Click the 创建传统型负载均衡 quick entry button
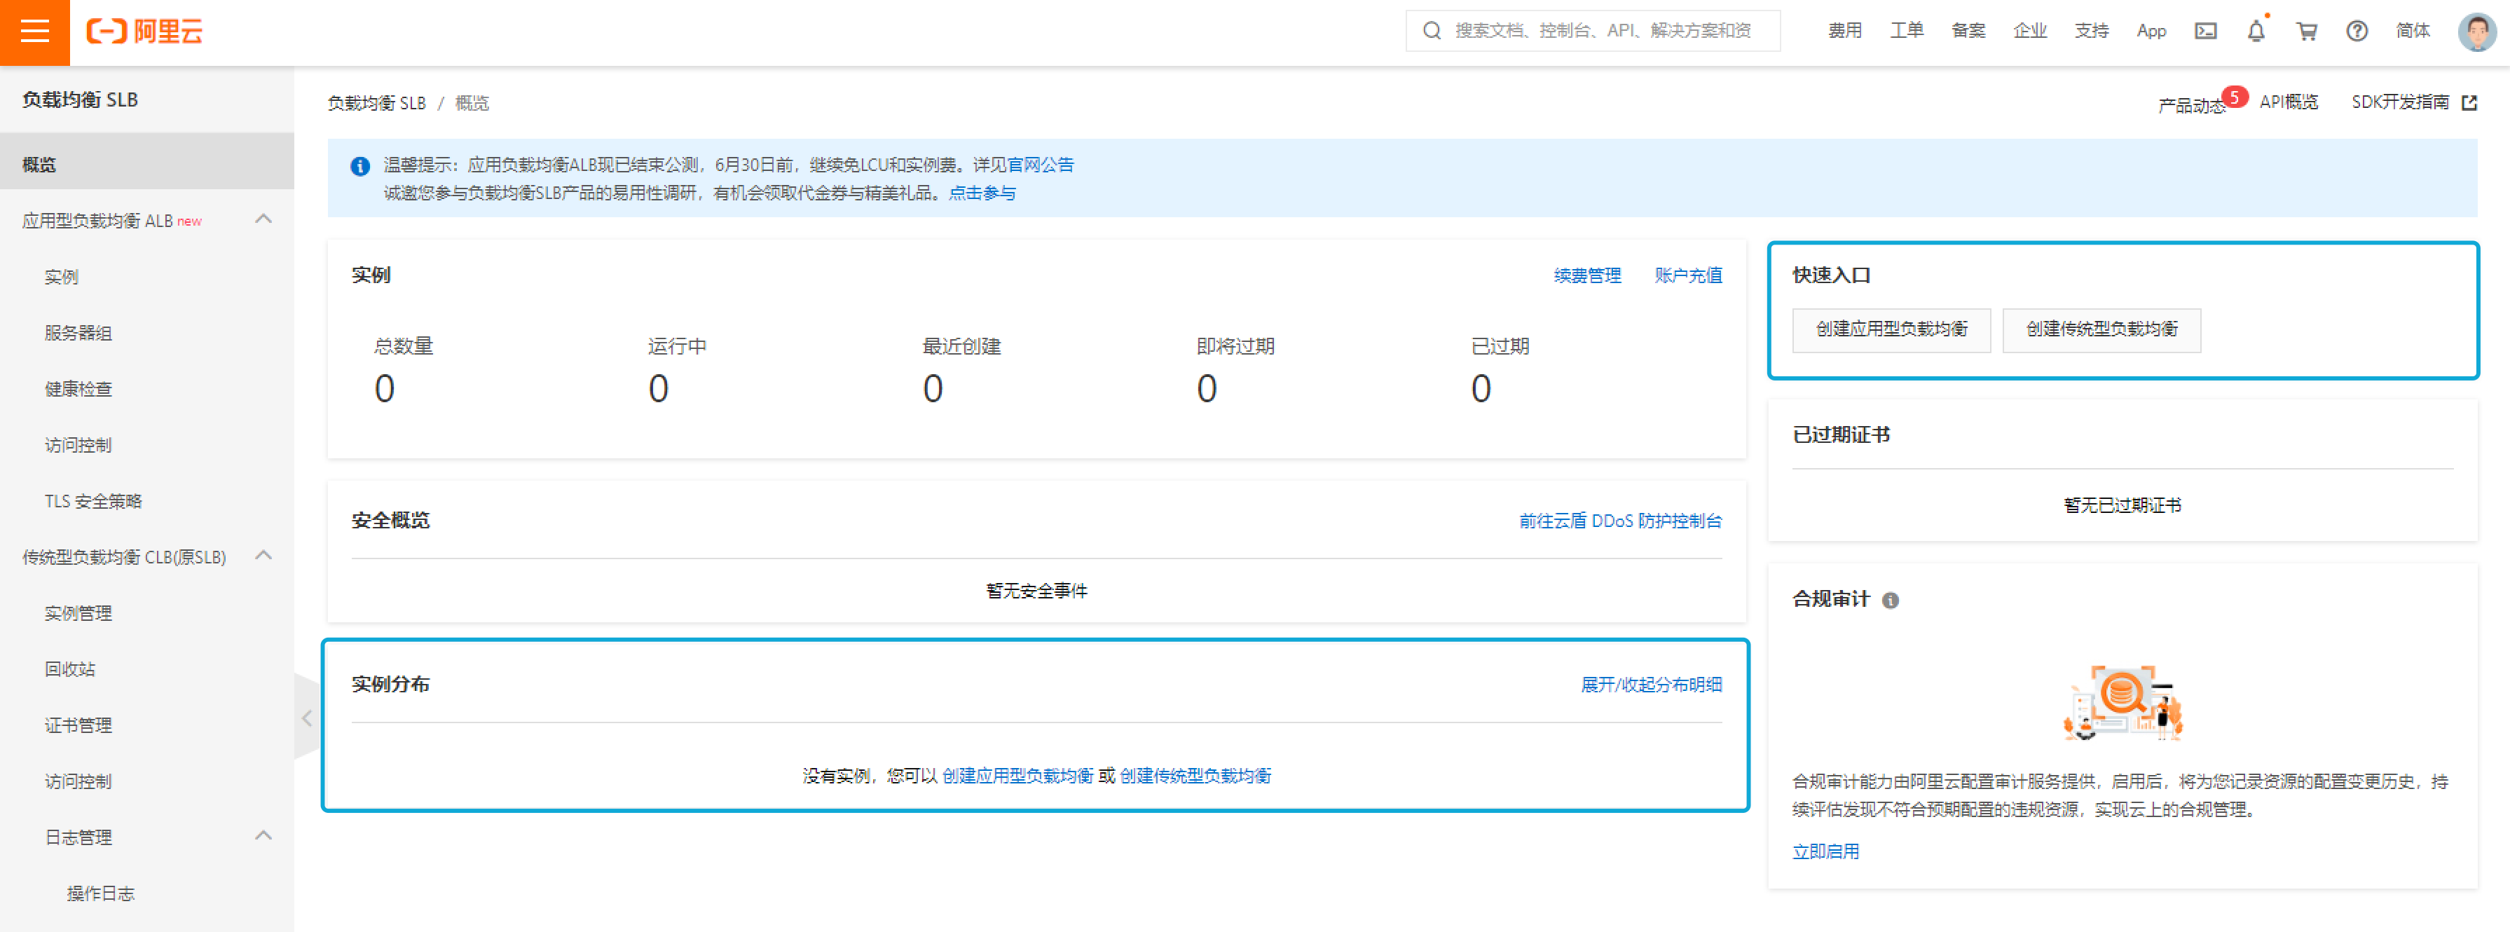The image size is (2510, 932). (x=2101, y=329)
